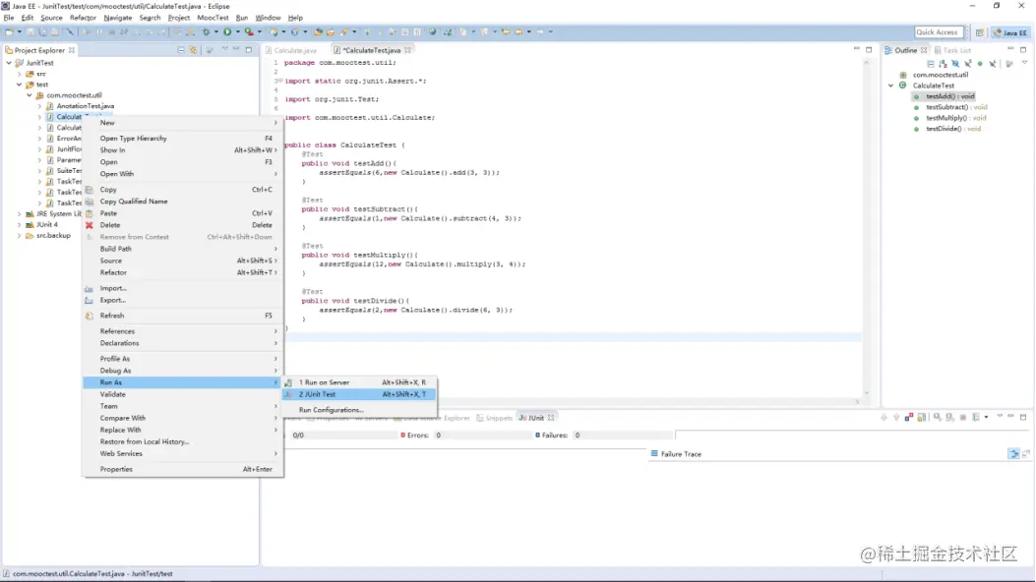
Task: Click the Rerun Test icon in JUnit view
Action: 938,418
